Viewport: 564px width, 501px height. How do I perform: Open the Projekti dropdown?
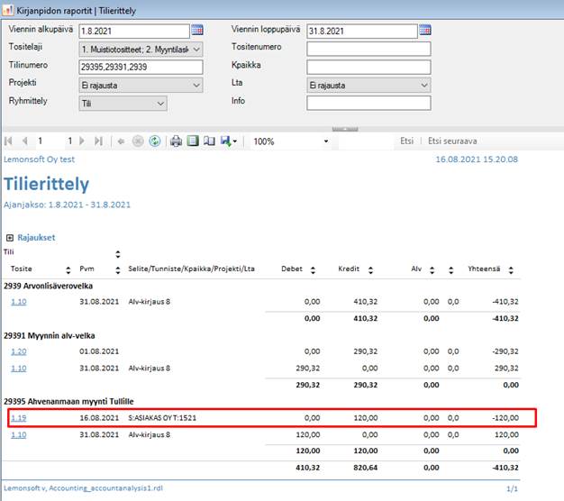[197, 85]
